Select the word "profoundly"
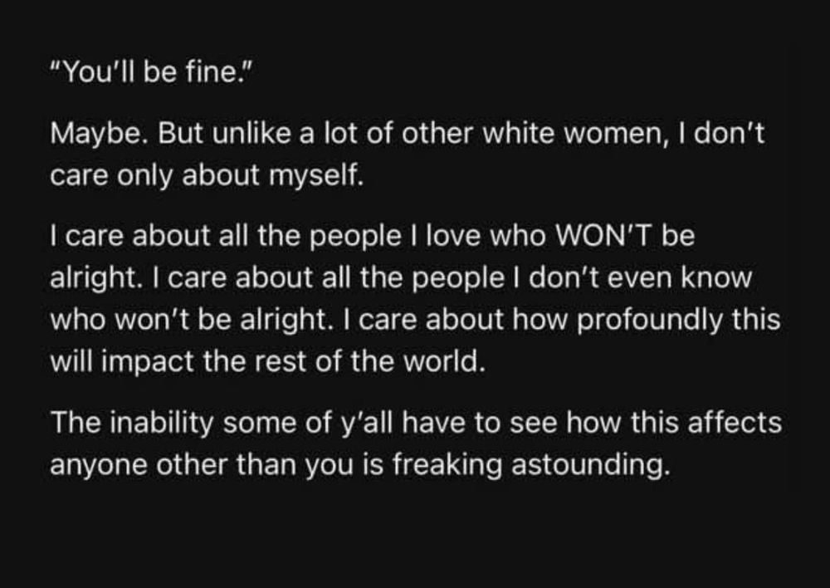The height and width of the screenshot is (588, 830). tap(649, 321)
